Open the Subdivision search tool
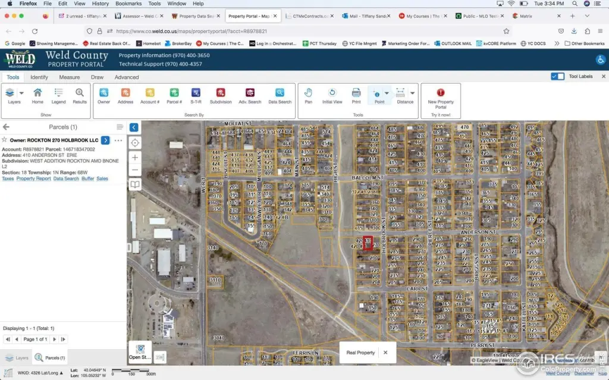 221,95
